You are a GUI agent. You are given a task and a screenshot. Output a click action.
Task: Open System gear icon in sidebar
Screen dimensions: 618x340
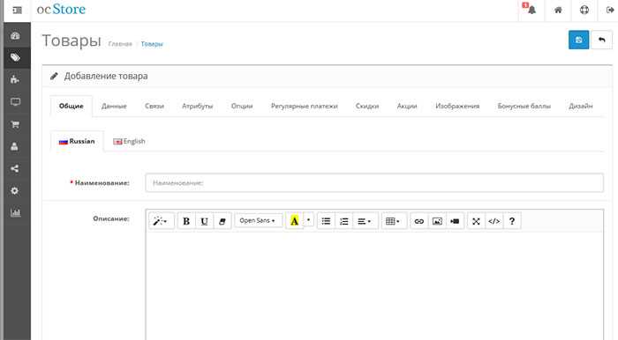[x=15, y=190]
